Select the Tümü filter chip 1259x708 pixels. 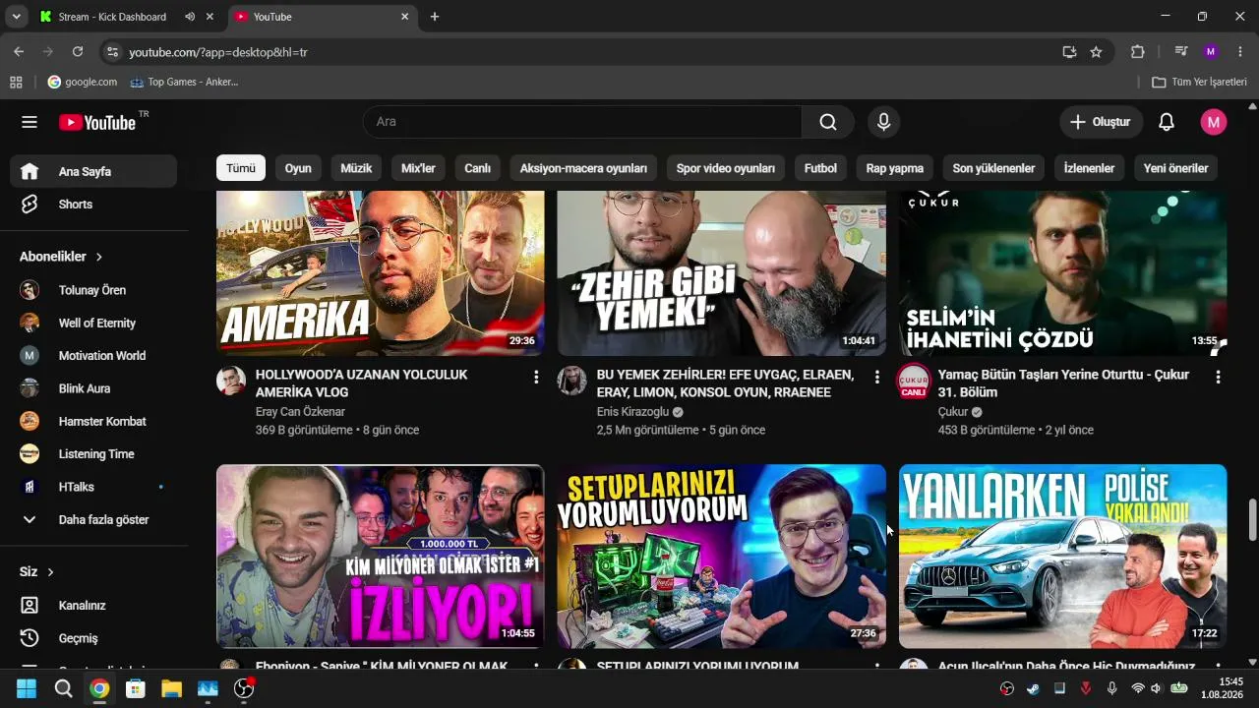click(x=241, y=168)
